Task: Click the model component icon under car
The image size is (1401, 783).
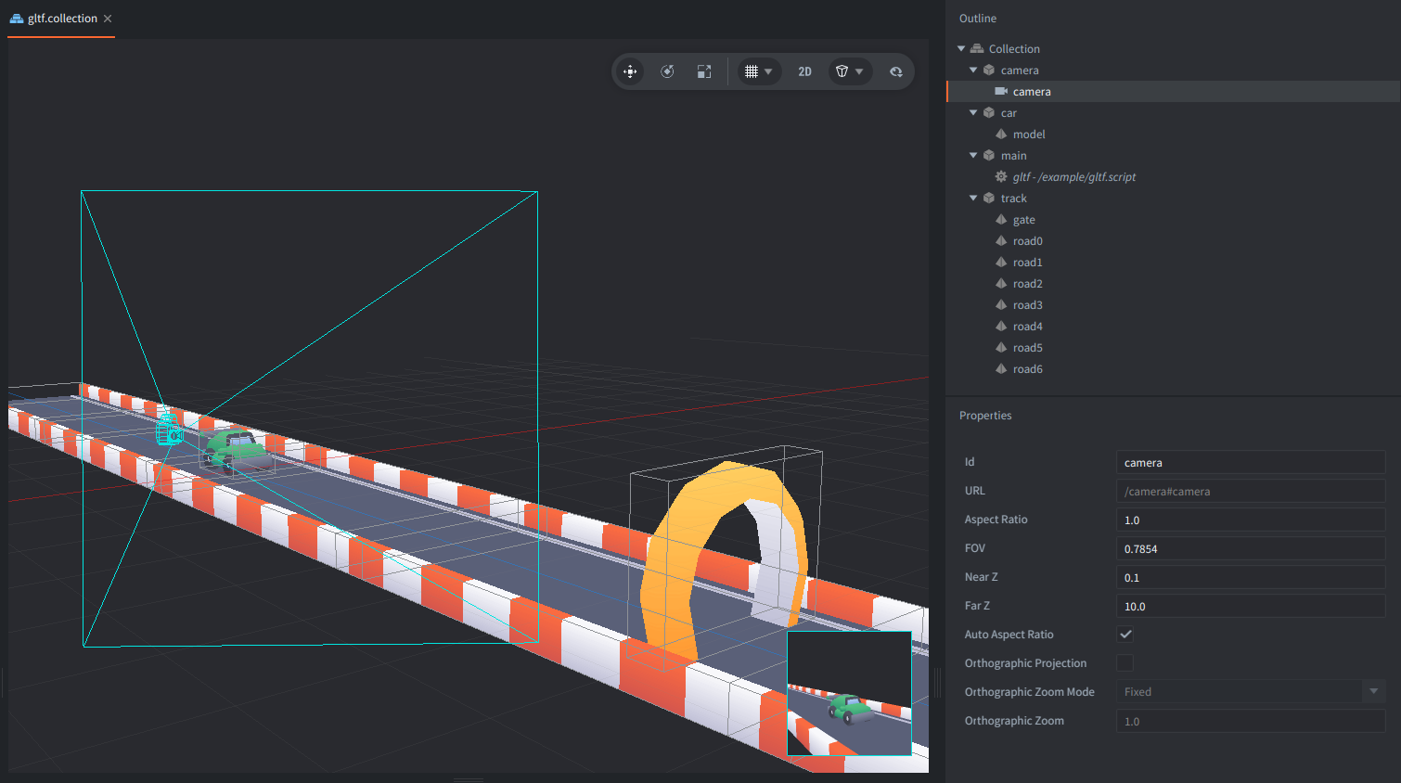Action: tap(1001, 135)
